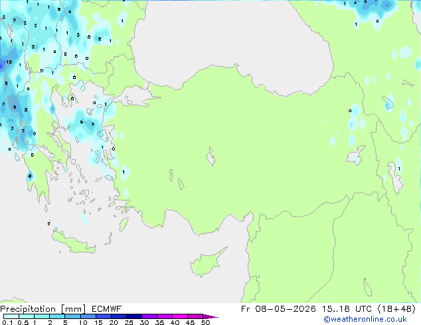
Task: Select the 45–50 mm legend color box
Action: coord(195,316)
